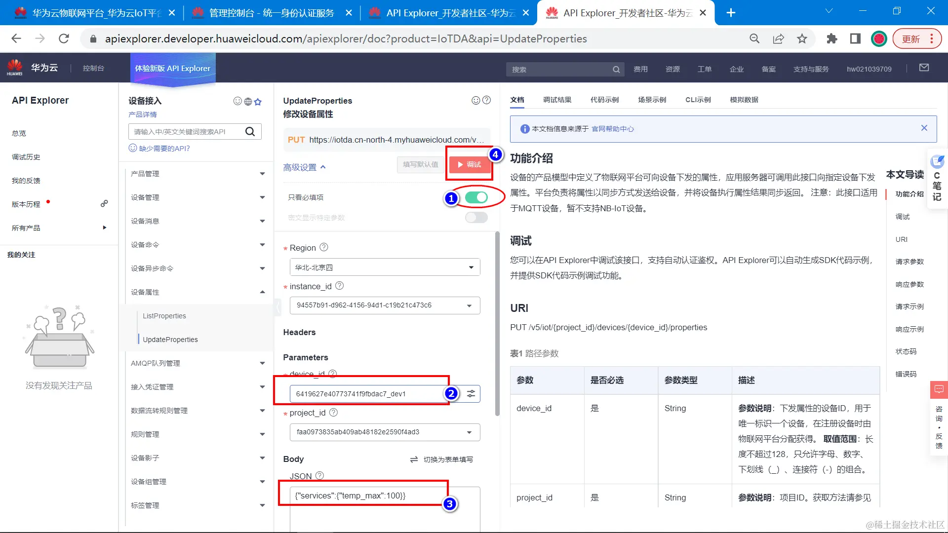The height and width of the screenshot is (533, 948).
Task: Click the search magnifier in API search box
Action: (x=250, y=132)
